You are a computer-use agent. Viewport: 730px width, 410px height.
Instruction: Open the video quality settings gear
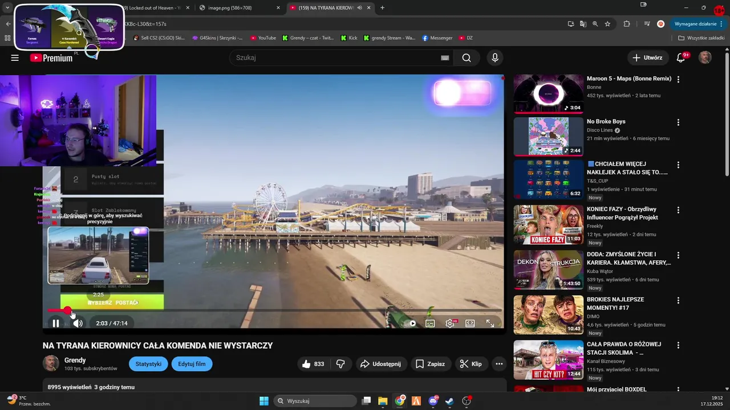coord(450,323)
